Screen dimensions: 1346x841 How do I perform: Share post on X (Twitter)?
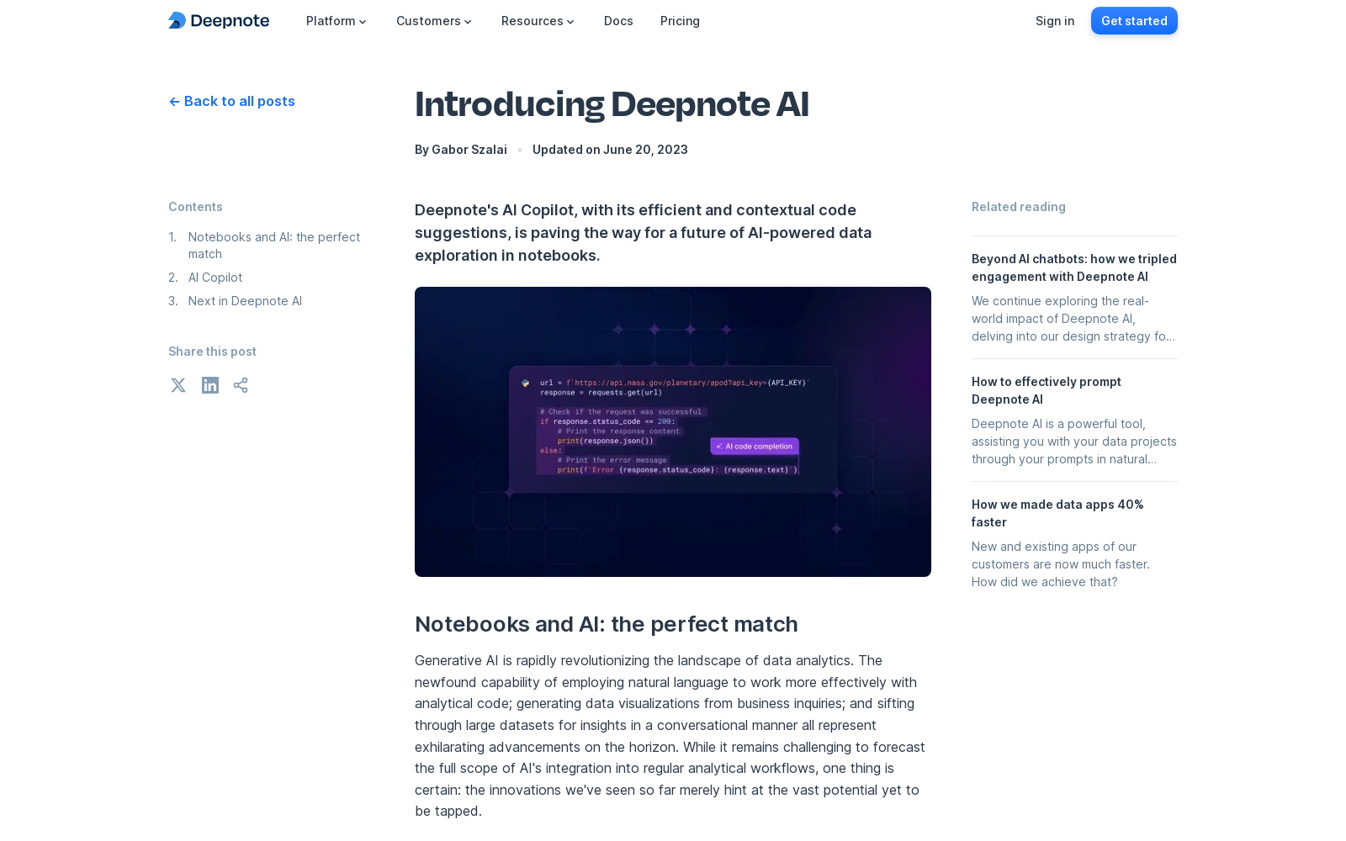click(178, 385)
